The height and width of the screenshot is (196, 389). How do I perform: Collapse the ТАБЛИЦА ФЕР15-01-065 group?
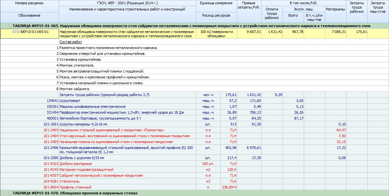tap(10, 26)
